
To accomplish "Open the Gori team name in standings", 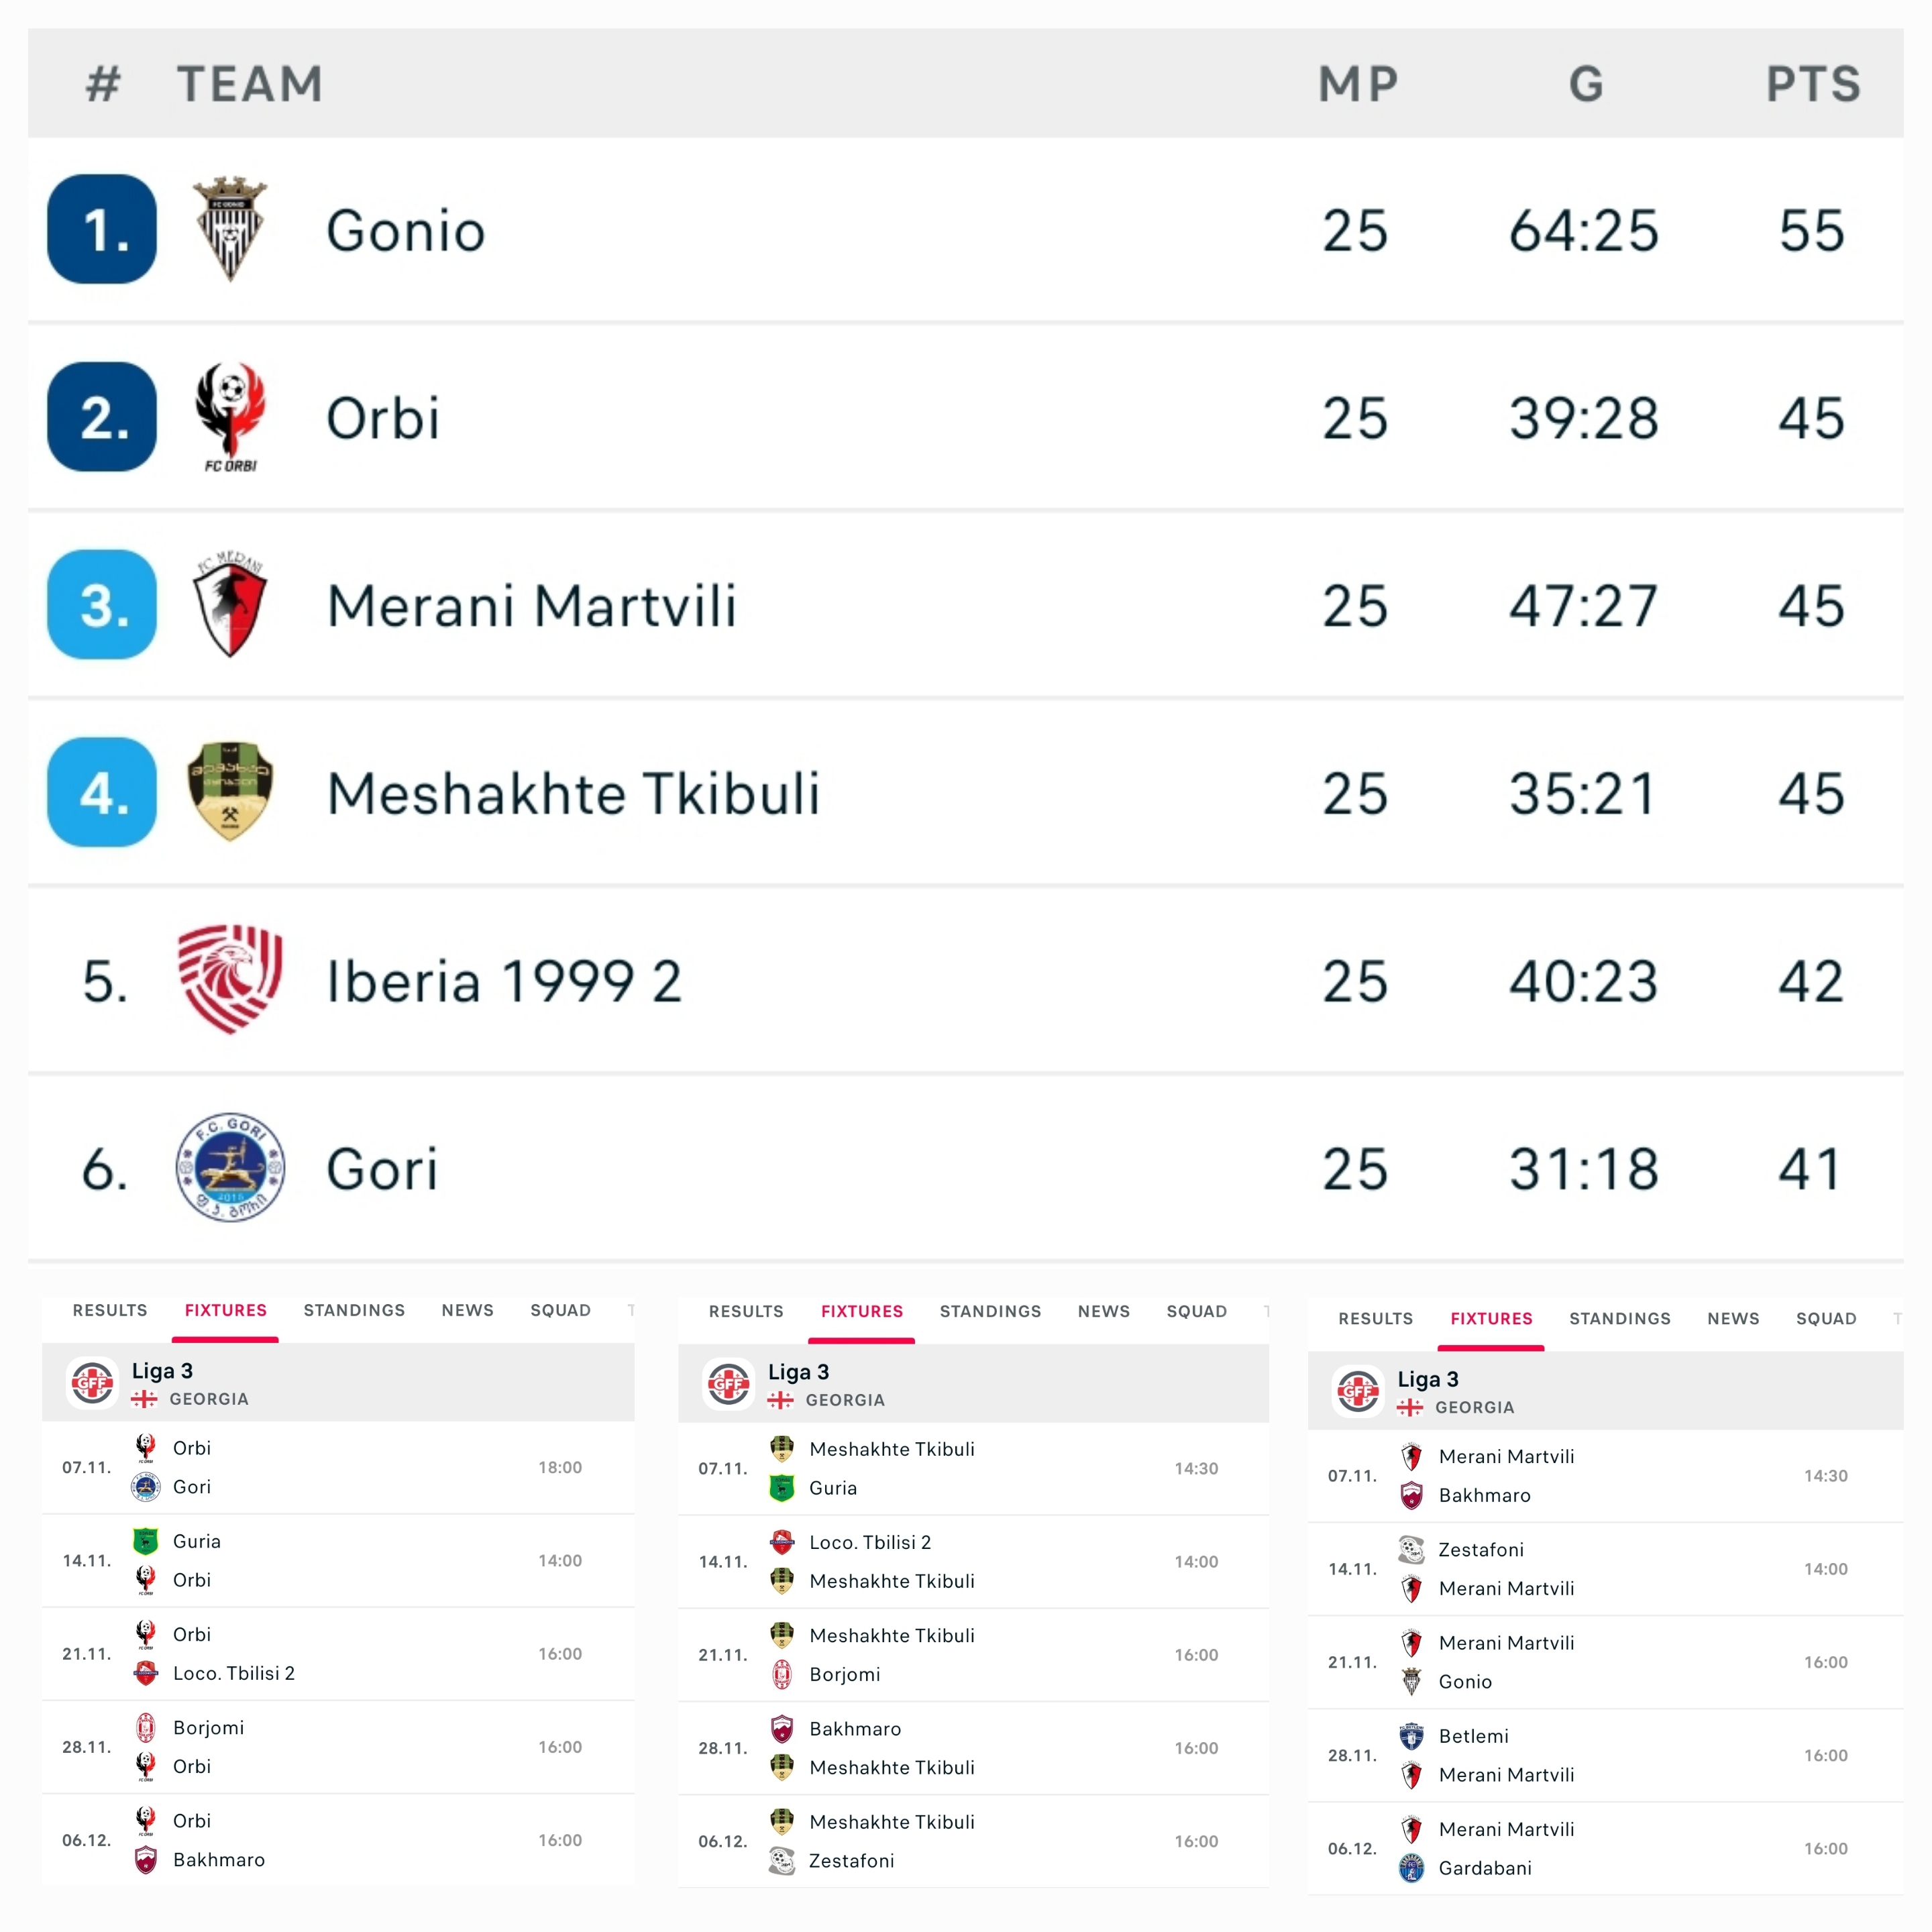I will (x=382, y=1168).
